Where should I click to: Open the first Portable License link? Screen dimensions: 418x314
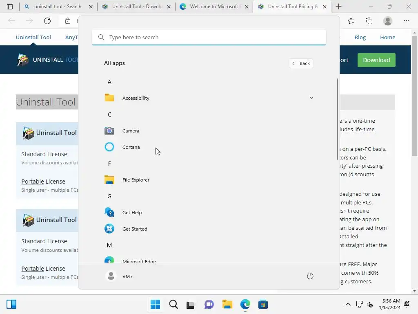tap(33, 182)
